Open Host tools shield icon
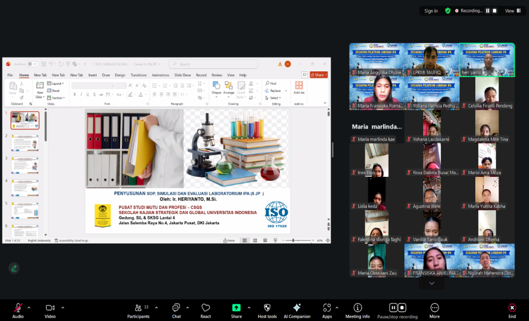The height and width of the screenshot is (321, 529). [x=267, y=308]
